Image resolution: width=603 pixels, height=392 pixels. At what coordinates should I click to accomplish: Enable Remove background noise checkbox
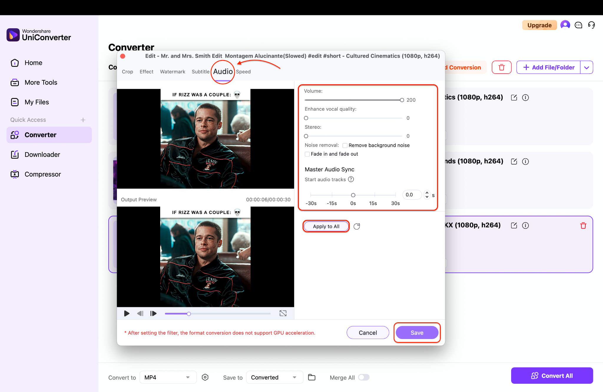point(345,145)
